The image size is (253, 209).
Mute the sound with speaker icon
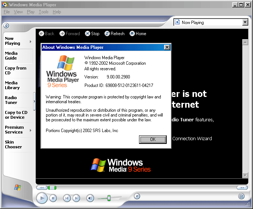tap(90, 198)
